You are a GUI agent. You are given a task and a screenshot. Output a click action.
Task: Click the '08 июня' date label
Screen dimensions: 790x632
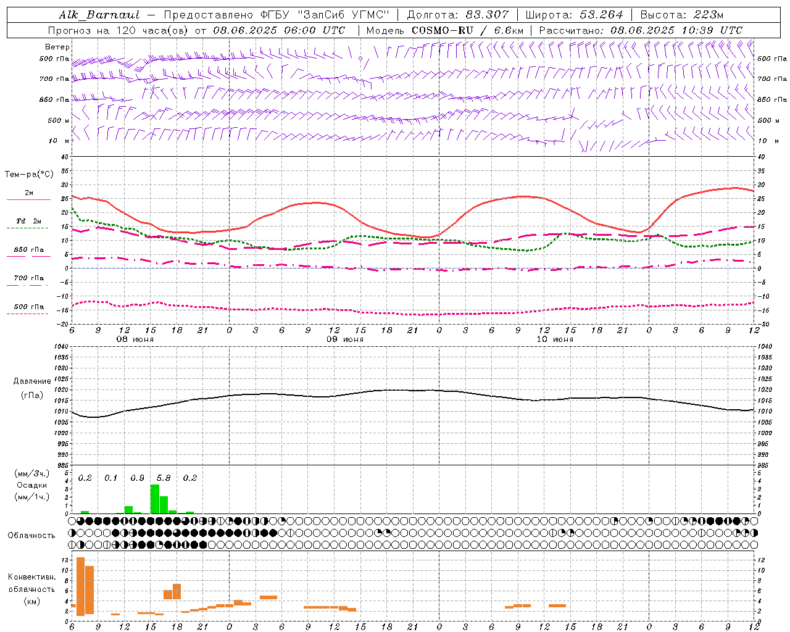coord(135,339)
